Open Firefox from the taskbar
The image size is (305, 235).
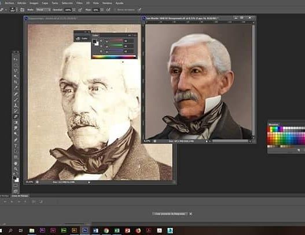[x=138, y=230]
